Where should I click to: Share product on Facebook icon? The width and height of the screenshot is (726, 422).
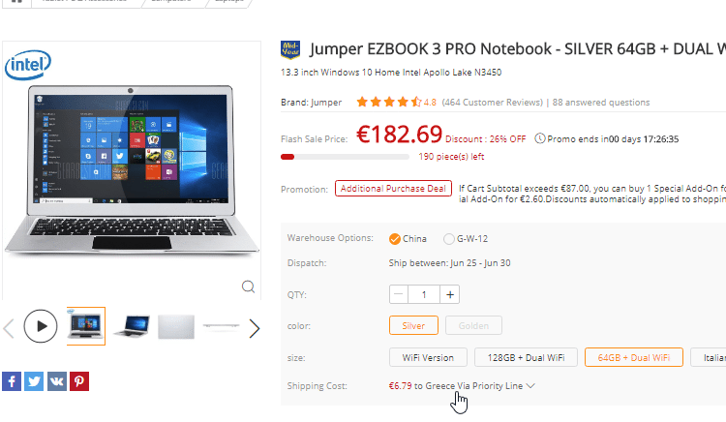pyautogui.click(x=12, y=381)
